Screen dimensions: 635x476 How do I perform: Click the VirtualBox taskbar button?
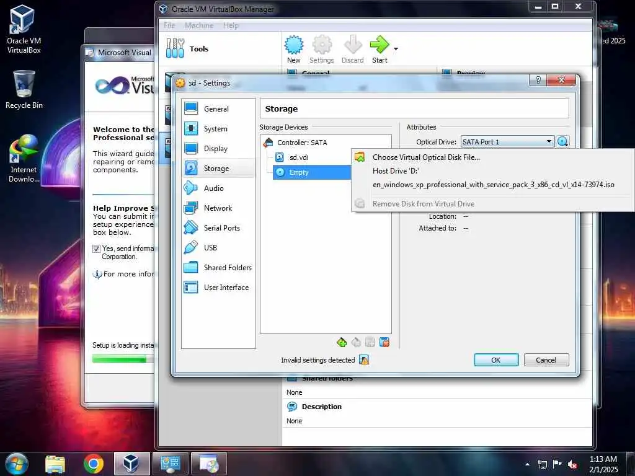[x=131, y=464]
